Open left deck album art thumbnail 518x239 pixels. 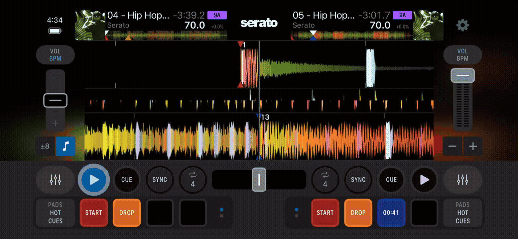tap(90, 25)
